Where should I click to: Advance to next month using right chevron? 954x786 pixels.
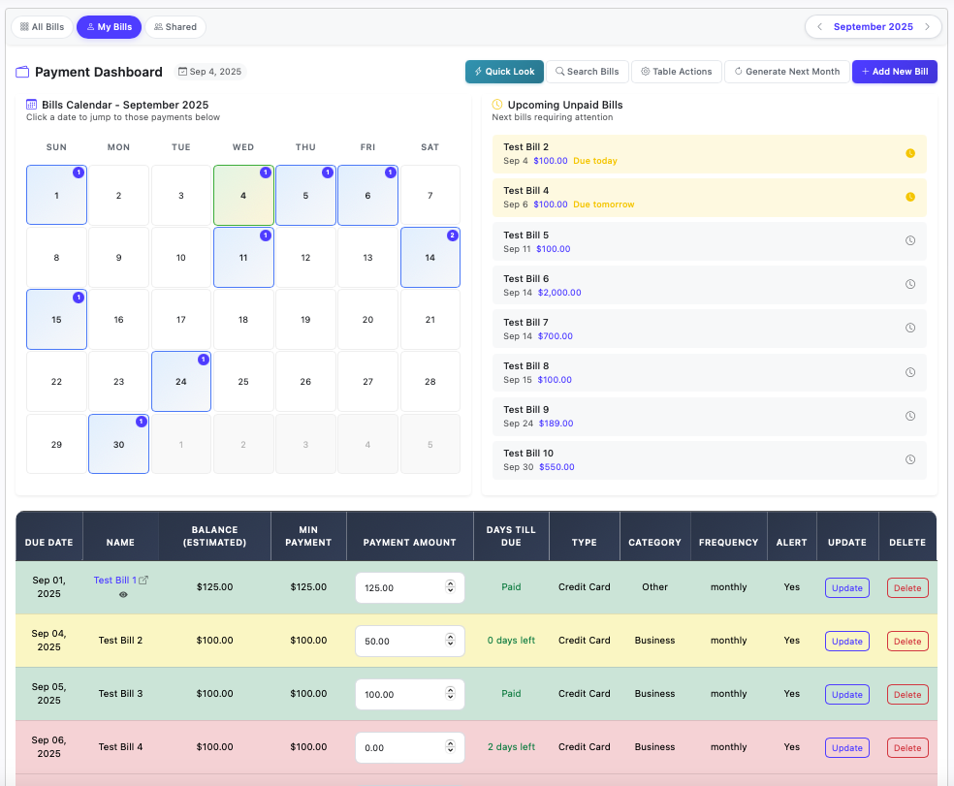(x=927, y=27)
